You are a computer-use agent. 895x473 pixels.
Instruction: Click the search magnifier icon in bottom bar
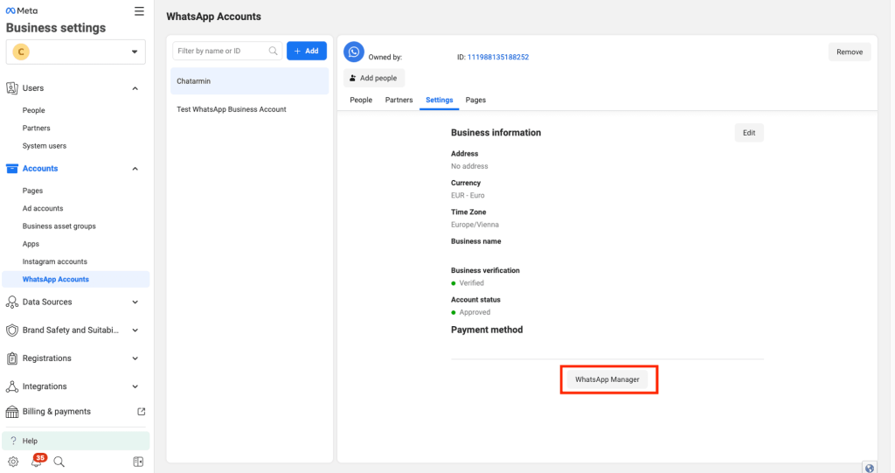(59, 462)
